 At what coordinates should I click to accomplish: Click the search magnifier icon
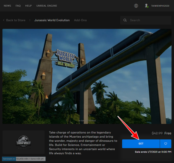(125, 20)
